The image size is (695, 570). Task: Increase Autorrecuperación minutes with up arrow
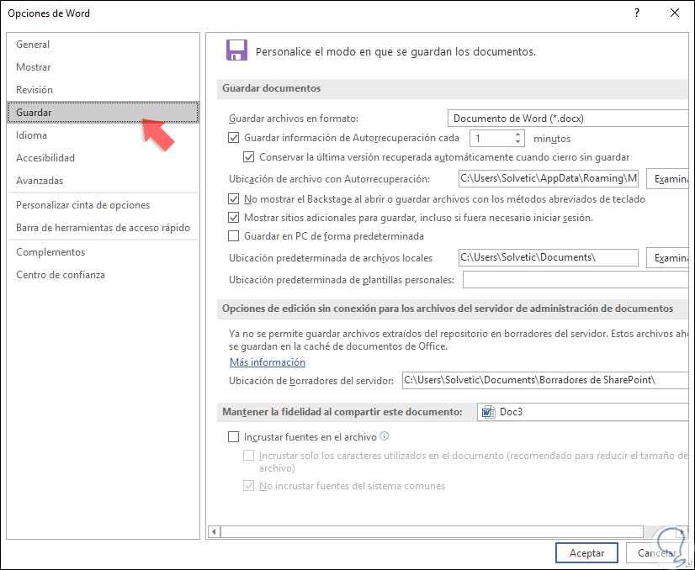pos(517,135)
